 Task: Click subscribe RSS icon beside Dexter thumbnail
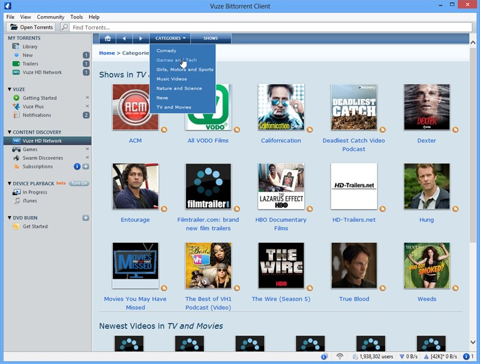click(455, 130)
